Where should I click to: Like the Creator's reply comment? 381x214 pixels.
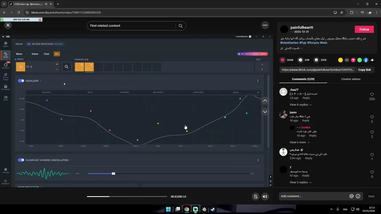point(372,132)
